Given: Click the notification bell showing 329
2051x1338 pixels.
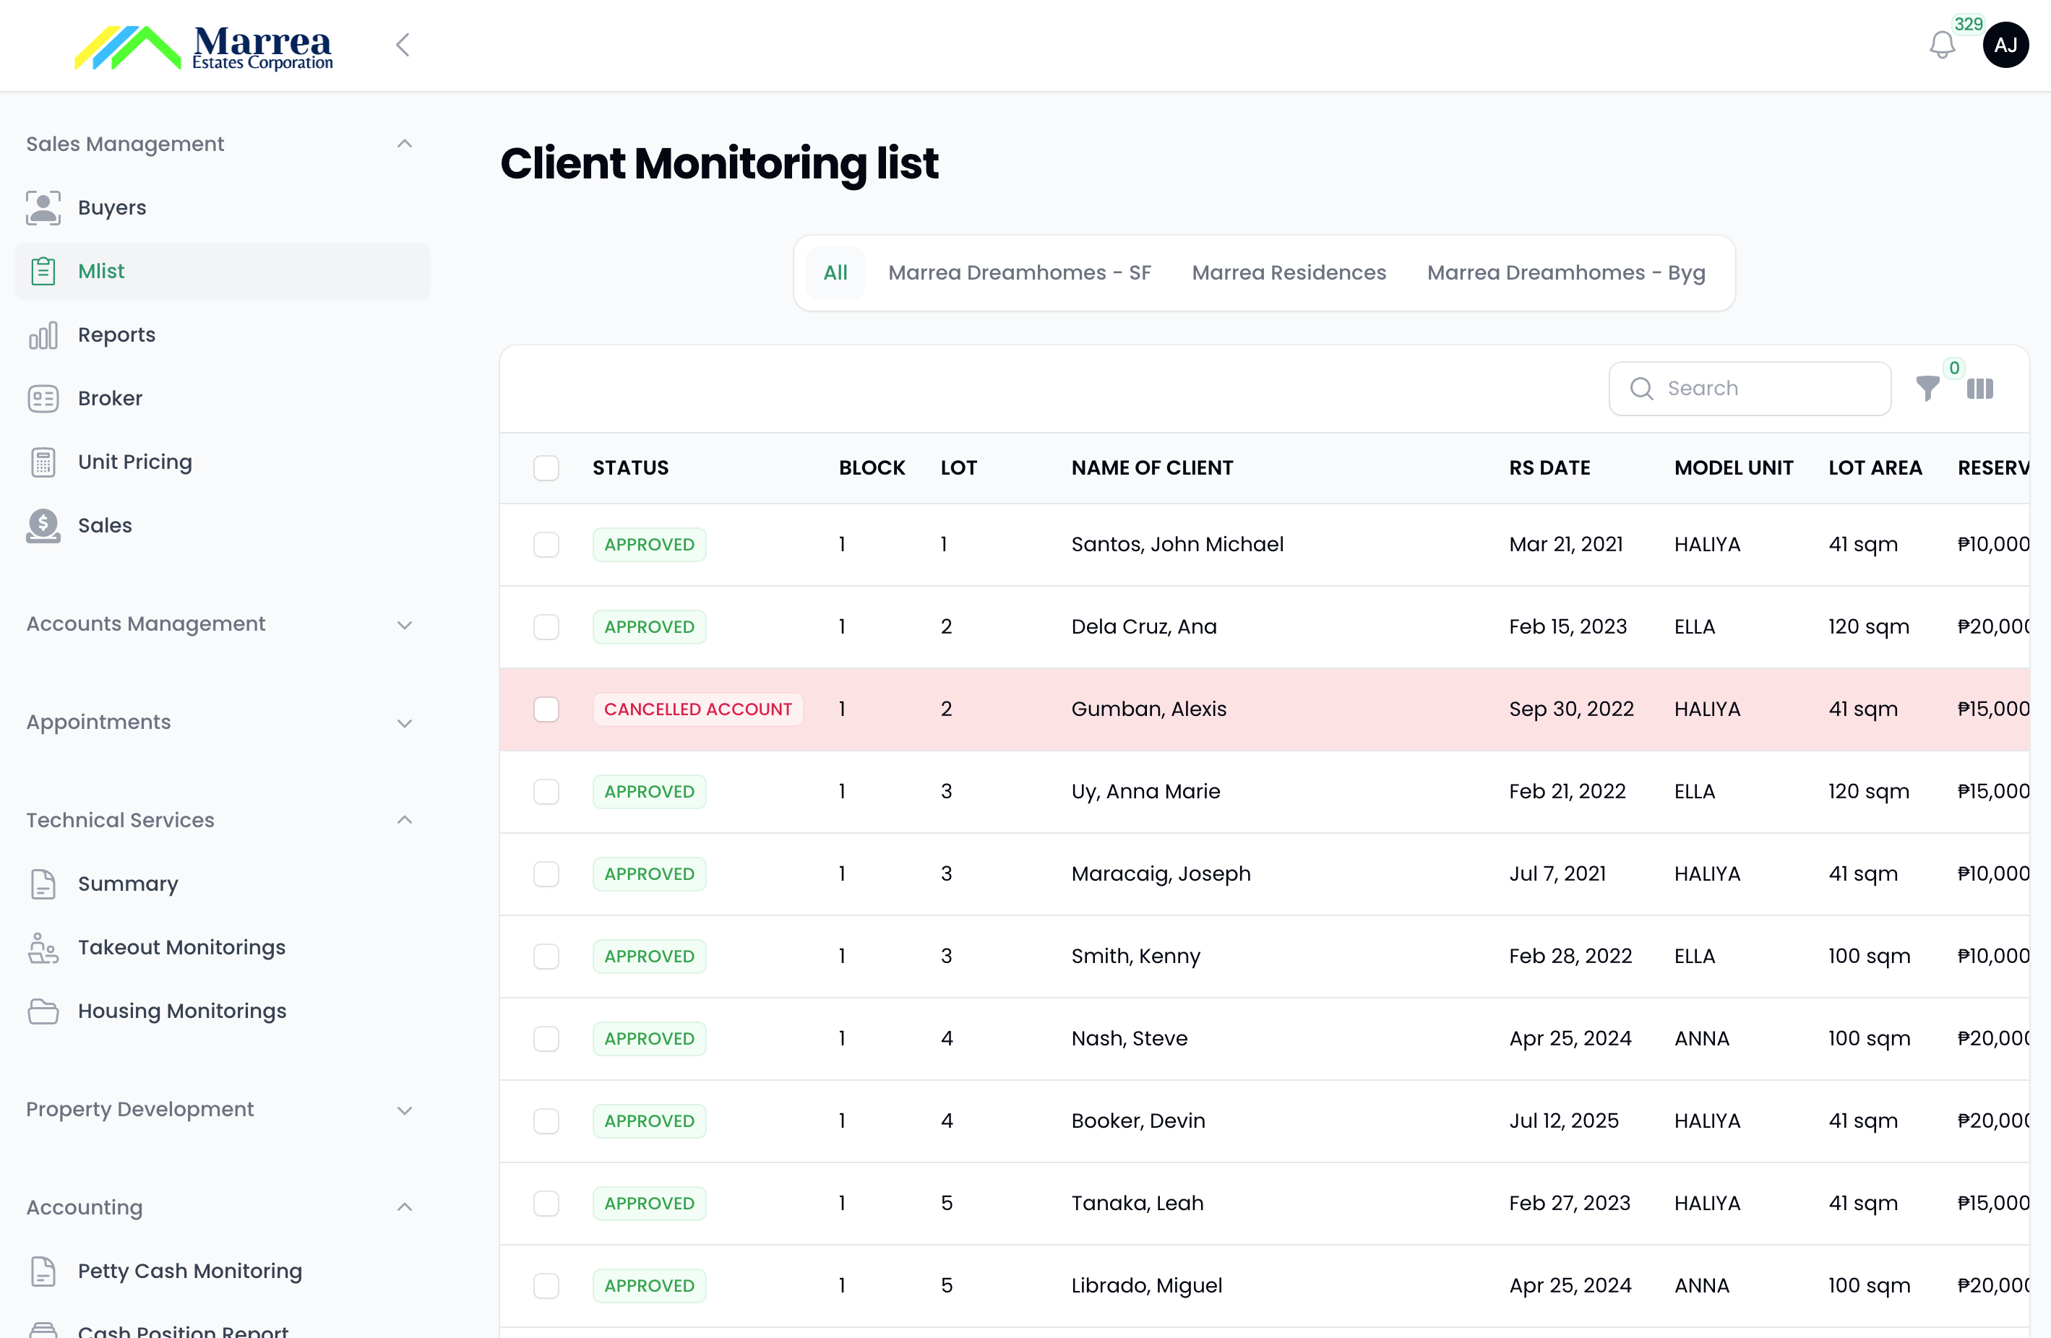Looking at the screenshot, I should point(1943,44).
